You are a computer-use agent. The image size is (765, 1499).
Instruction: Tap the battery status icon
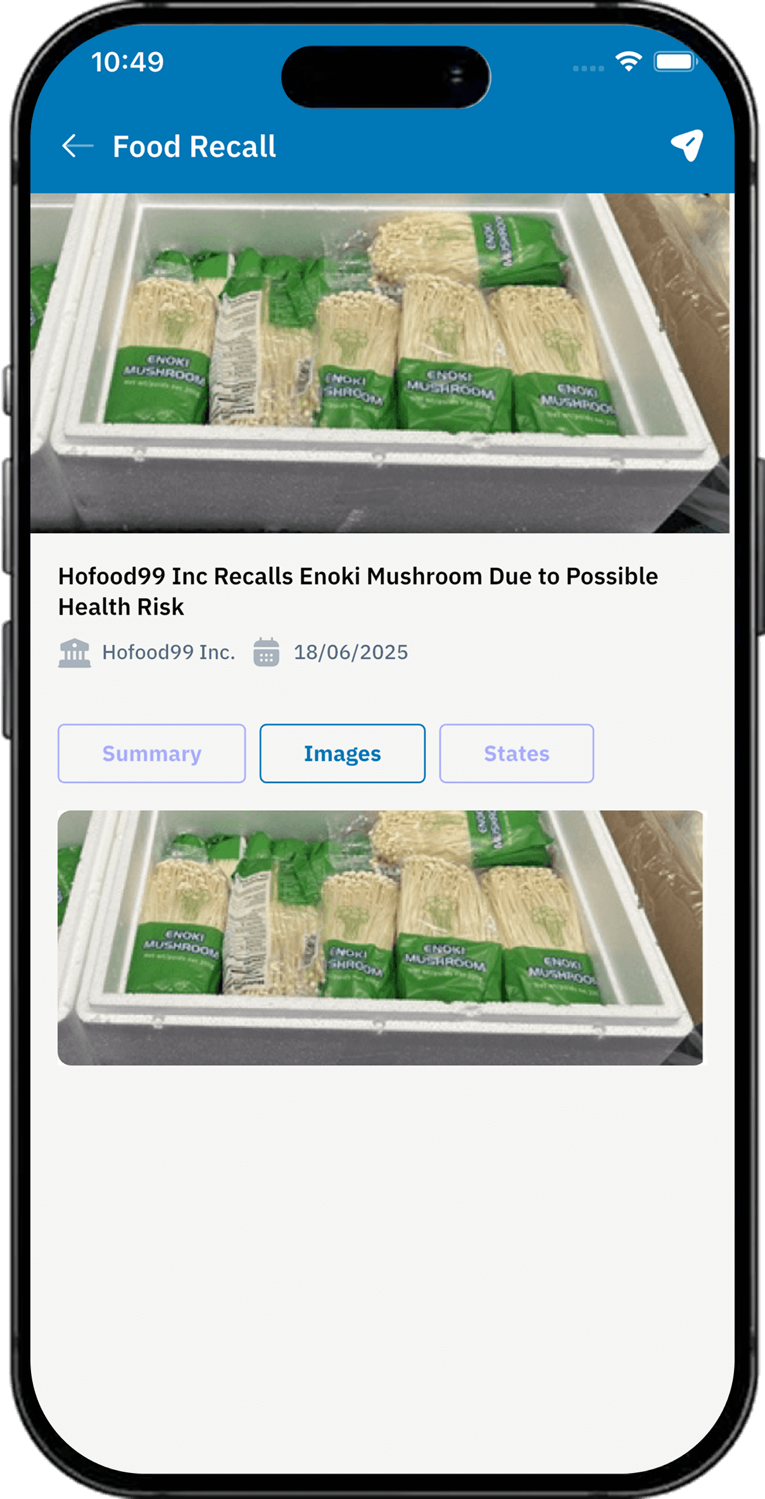click(676, 61)
